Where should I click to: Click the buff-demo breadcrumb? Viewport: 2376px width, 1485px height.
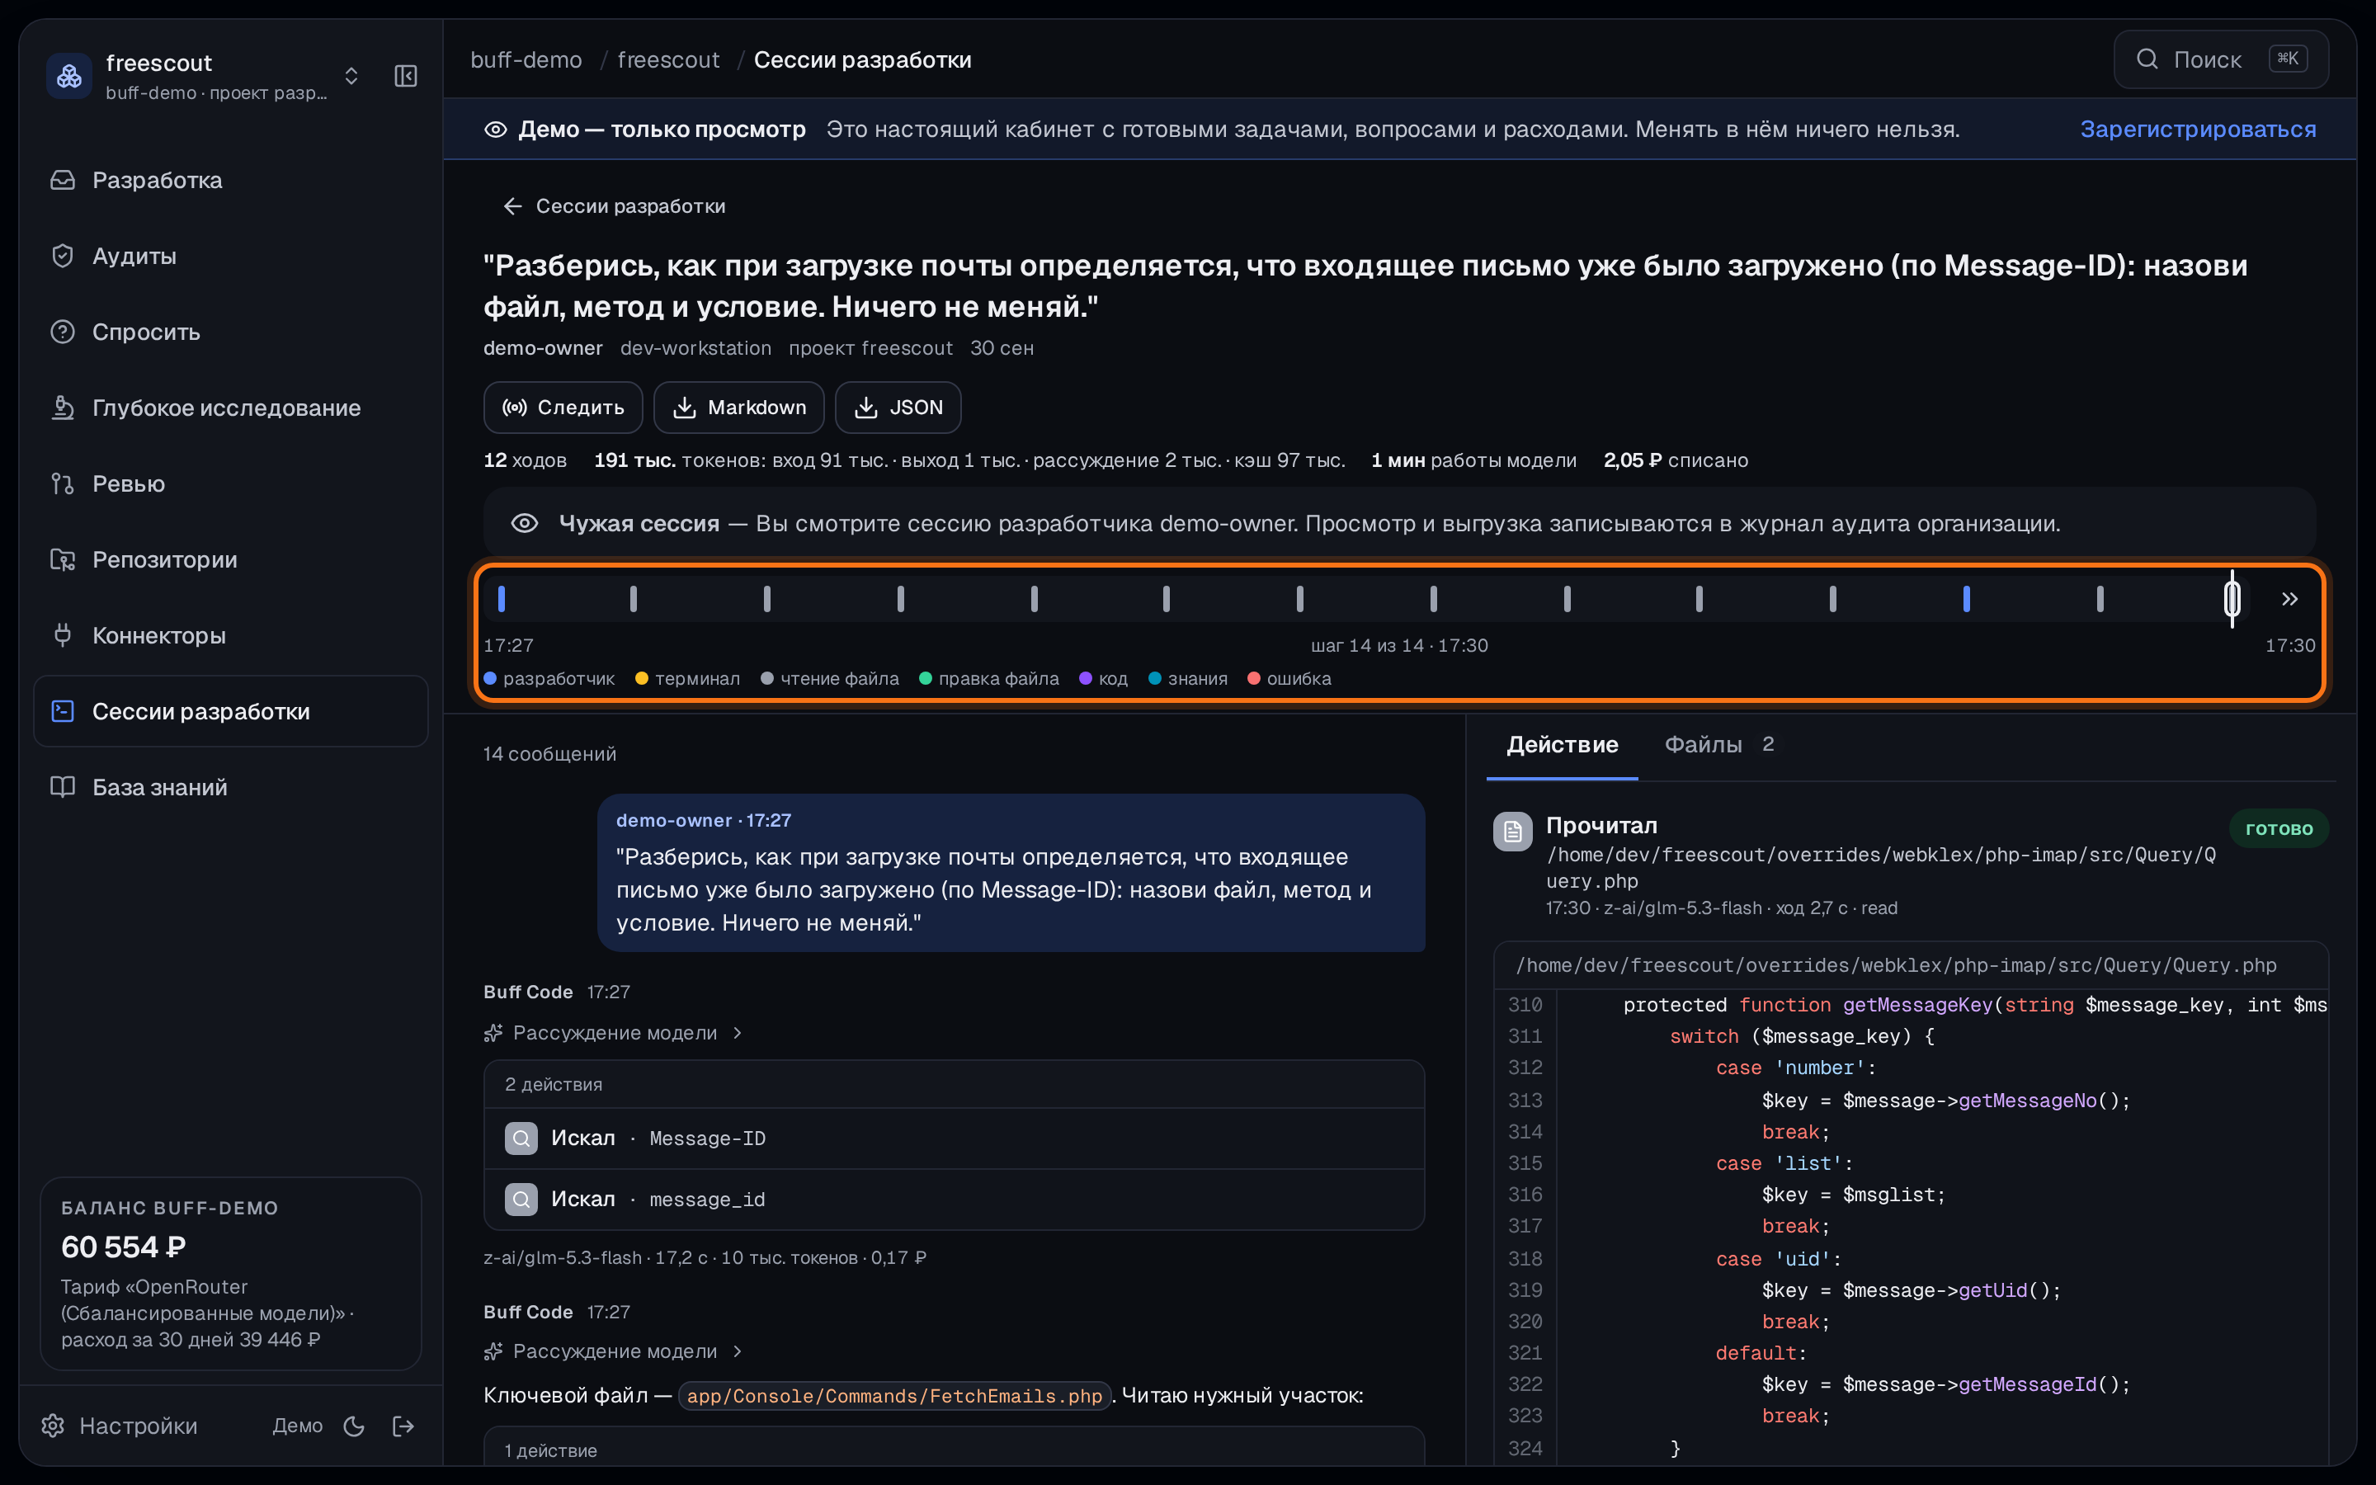coord(526,60)
